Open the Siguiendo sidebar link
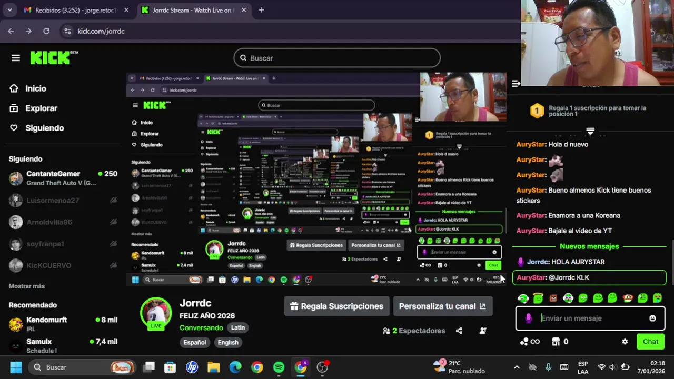 pyautogui.click(x=36, y=128)
